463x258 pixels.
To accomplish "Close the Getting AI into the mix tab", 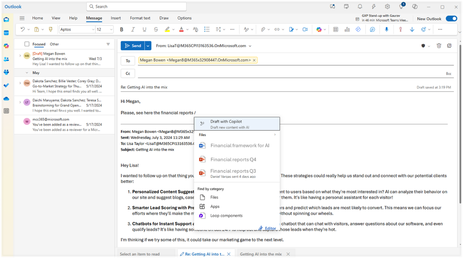I will click(x=288, y=254).
